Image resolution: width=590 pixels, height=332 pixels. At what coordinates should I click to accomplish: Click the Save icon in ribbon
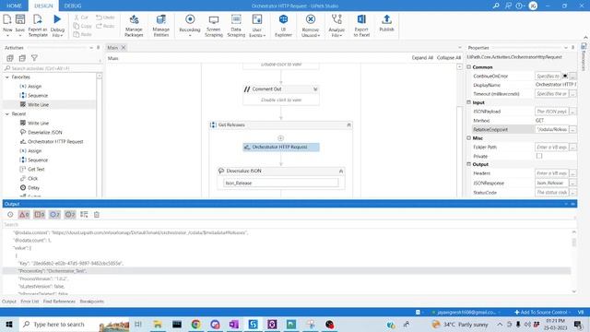point(20,19)
